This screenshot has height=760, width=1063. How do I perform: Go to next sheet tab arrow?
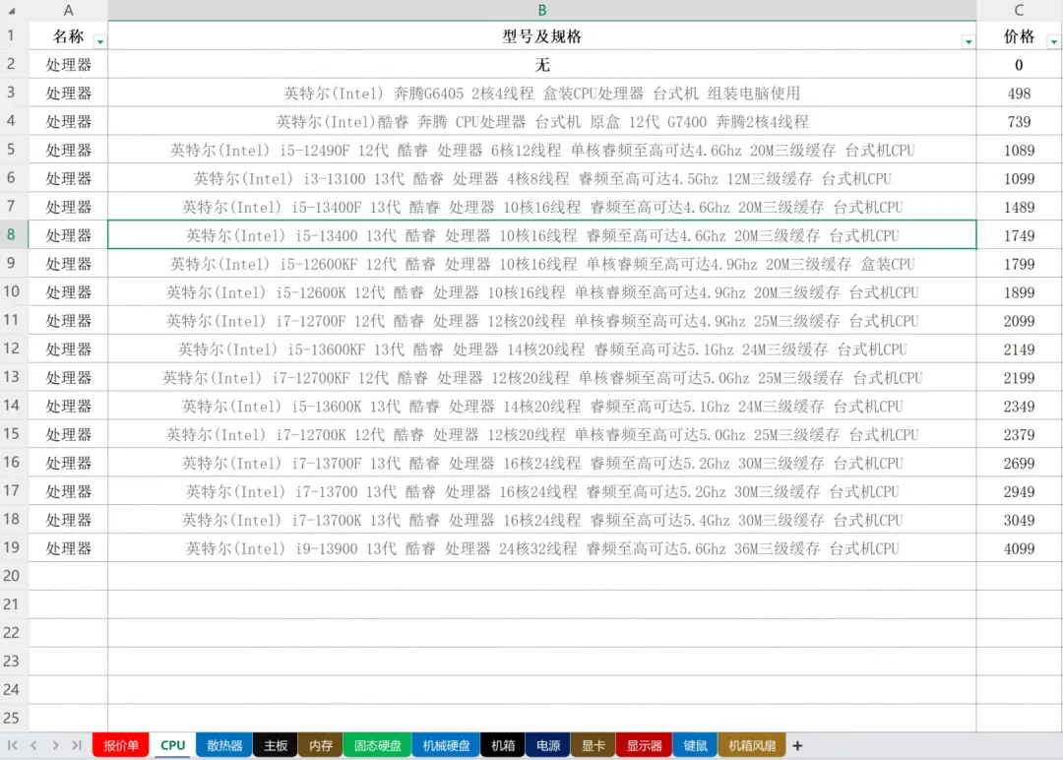[55, 745]
